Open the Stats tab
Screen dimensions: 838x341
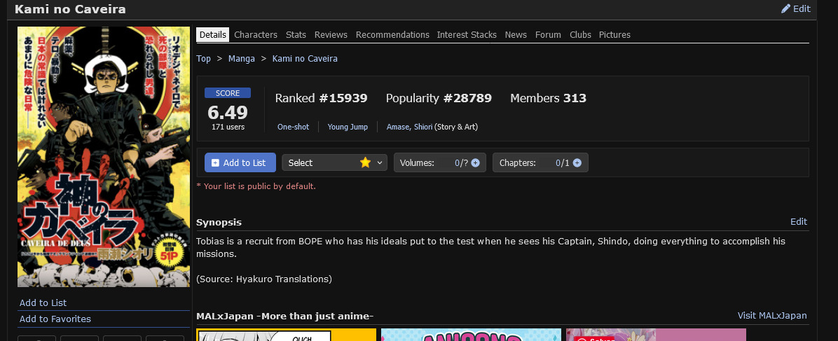pyautogui.click(x=296, y=35)
